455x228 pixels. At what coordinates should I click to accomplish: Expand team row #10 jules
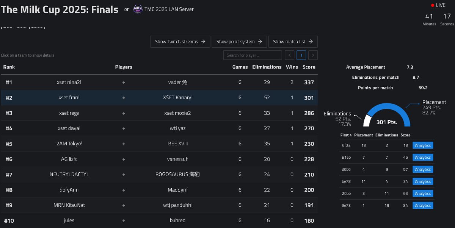[159, 220]
